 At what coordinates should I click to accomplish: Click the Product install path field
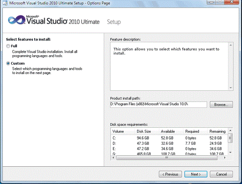(x=158, y=104)
